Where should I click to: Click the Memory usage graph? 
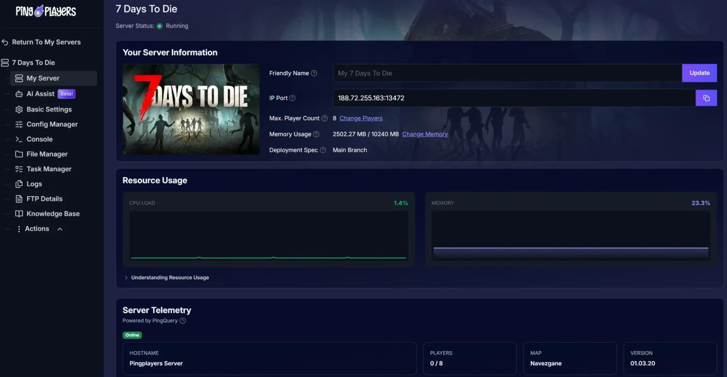571,236
